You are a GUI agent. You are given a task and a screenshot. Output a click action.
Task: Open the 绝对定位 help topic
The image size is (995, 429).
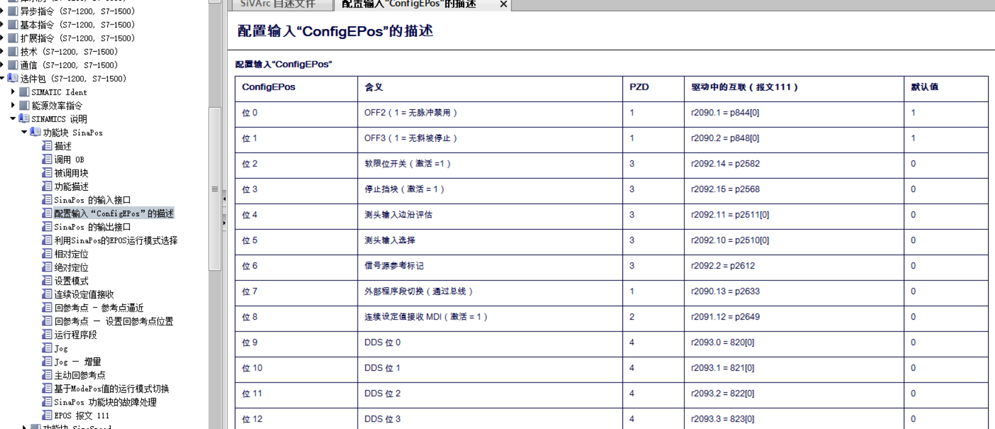click(x=71, y=267)
